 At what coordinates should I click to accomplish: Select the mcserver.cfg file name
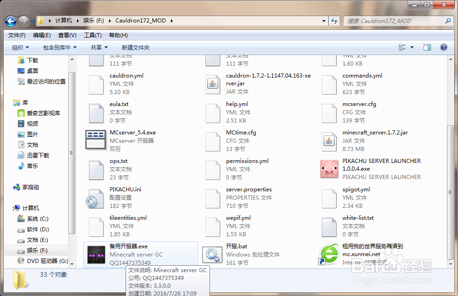click(359, 104)
